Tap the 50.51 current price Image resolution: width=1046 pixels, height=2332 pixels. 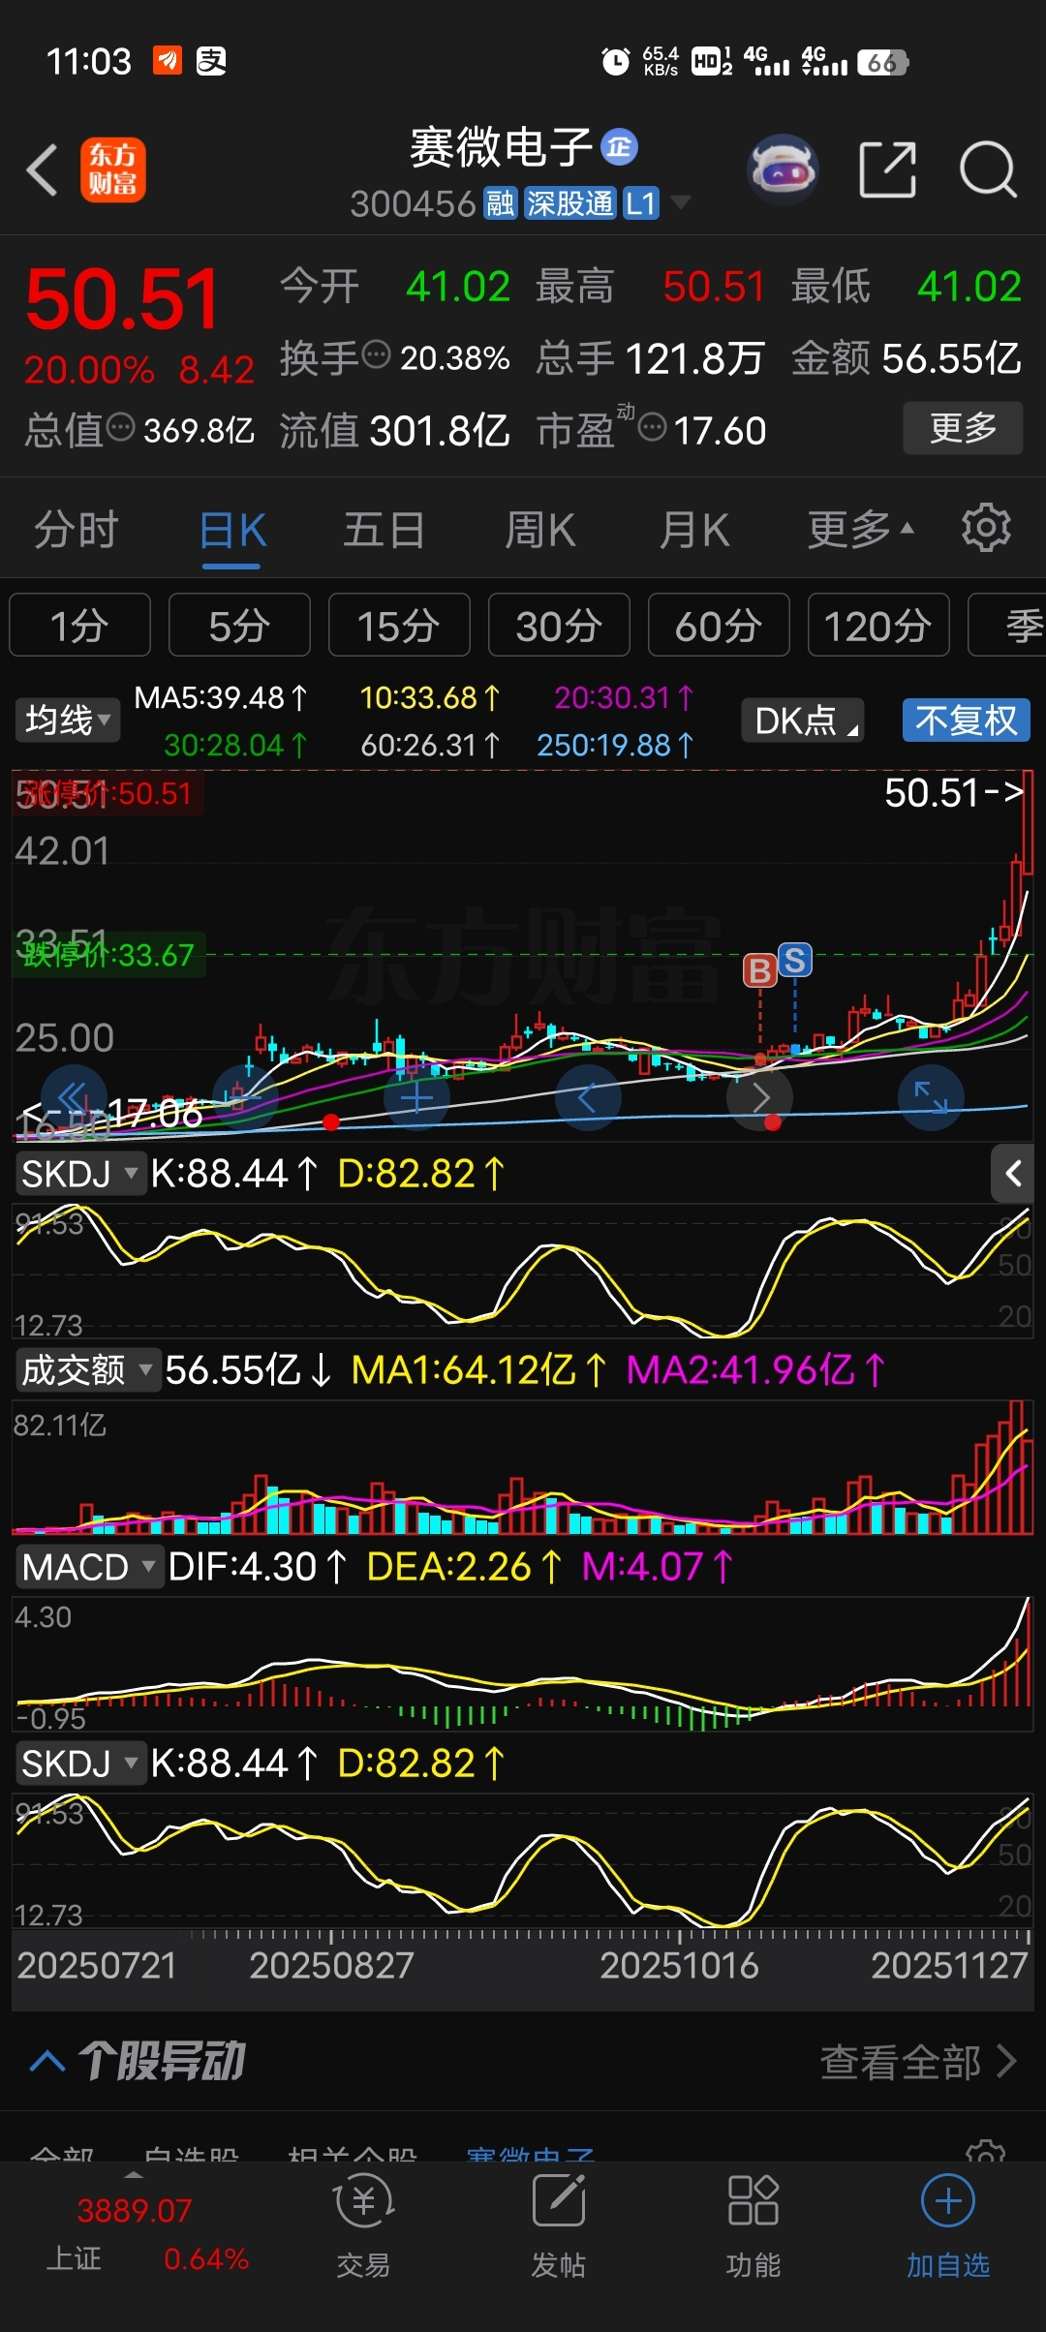coord(122,299)
